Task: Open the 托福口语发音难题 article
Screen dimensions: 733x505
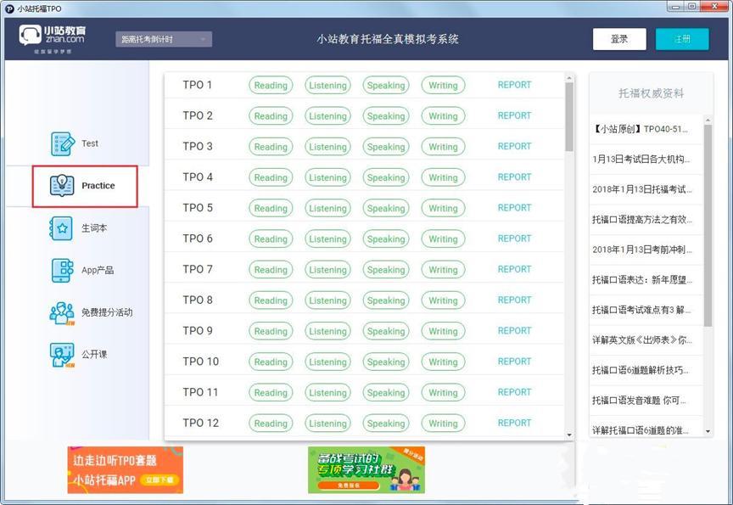Action: click(x=639, y=401)
